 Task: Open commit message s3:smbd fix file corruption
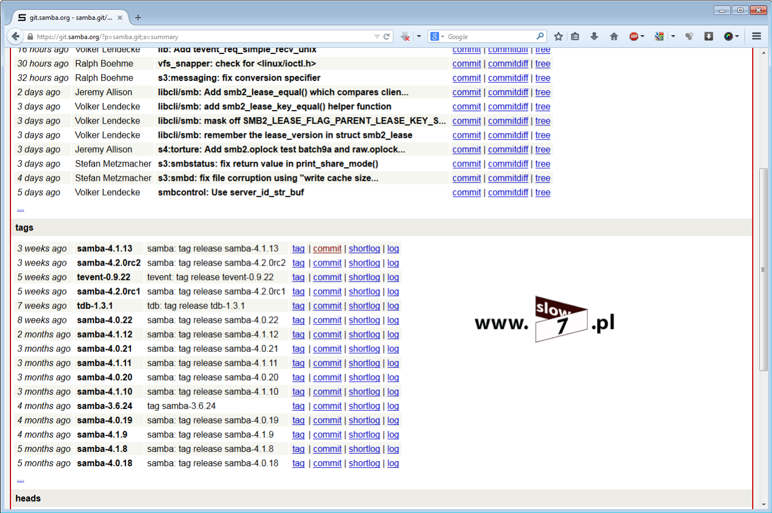[x=268, y=178]
